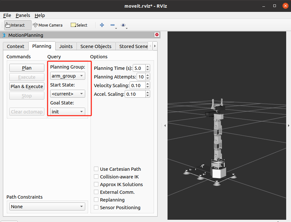The width and height of the screenshot is (291, 222).
Task: Increase Accel. Scaling with up arrow
Action: [x=148, y=93]
